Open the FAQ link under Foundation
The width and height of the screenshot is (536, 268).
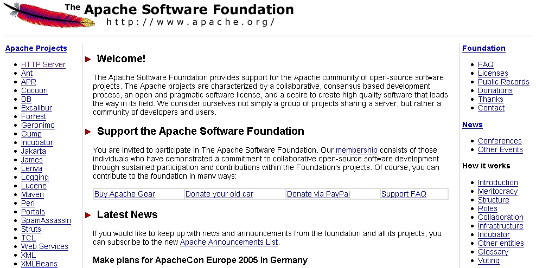[486, 64]
